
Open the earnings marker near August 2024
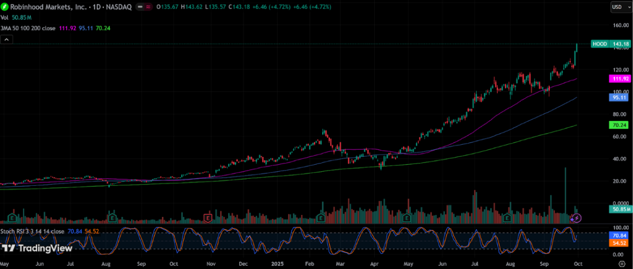point(111,218)
